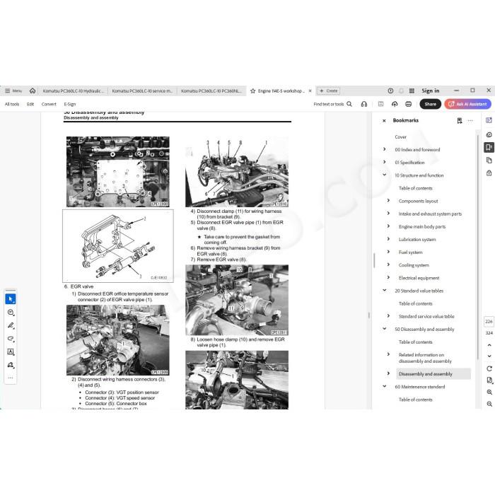Zoom out with magnifier minus icon
The image size is (495, 495).
[x=489, y=404]
